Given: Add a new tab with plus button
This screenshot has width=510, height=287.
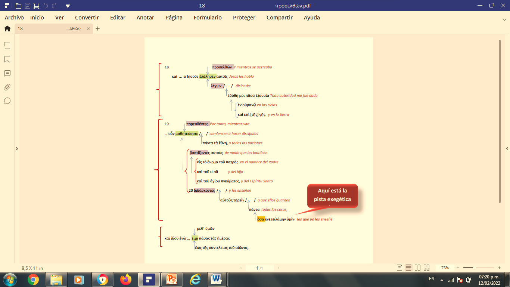Looking at the screenshot, I should [98, 28].
